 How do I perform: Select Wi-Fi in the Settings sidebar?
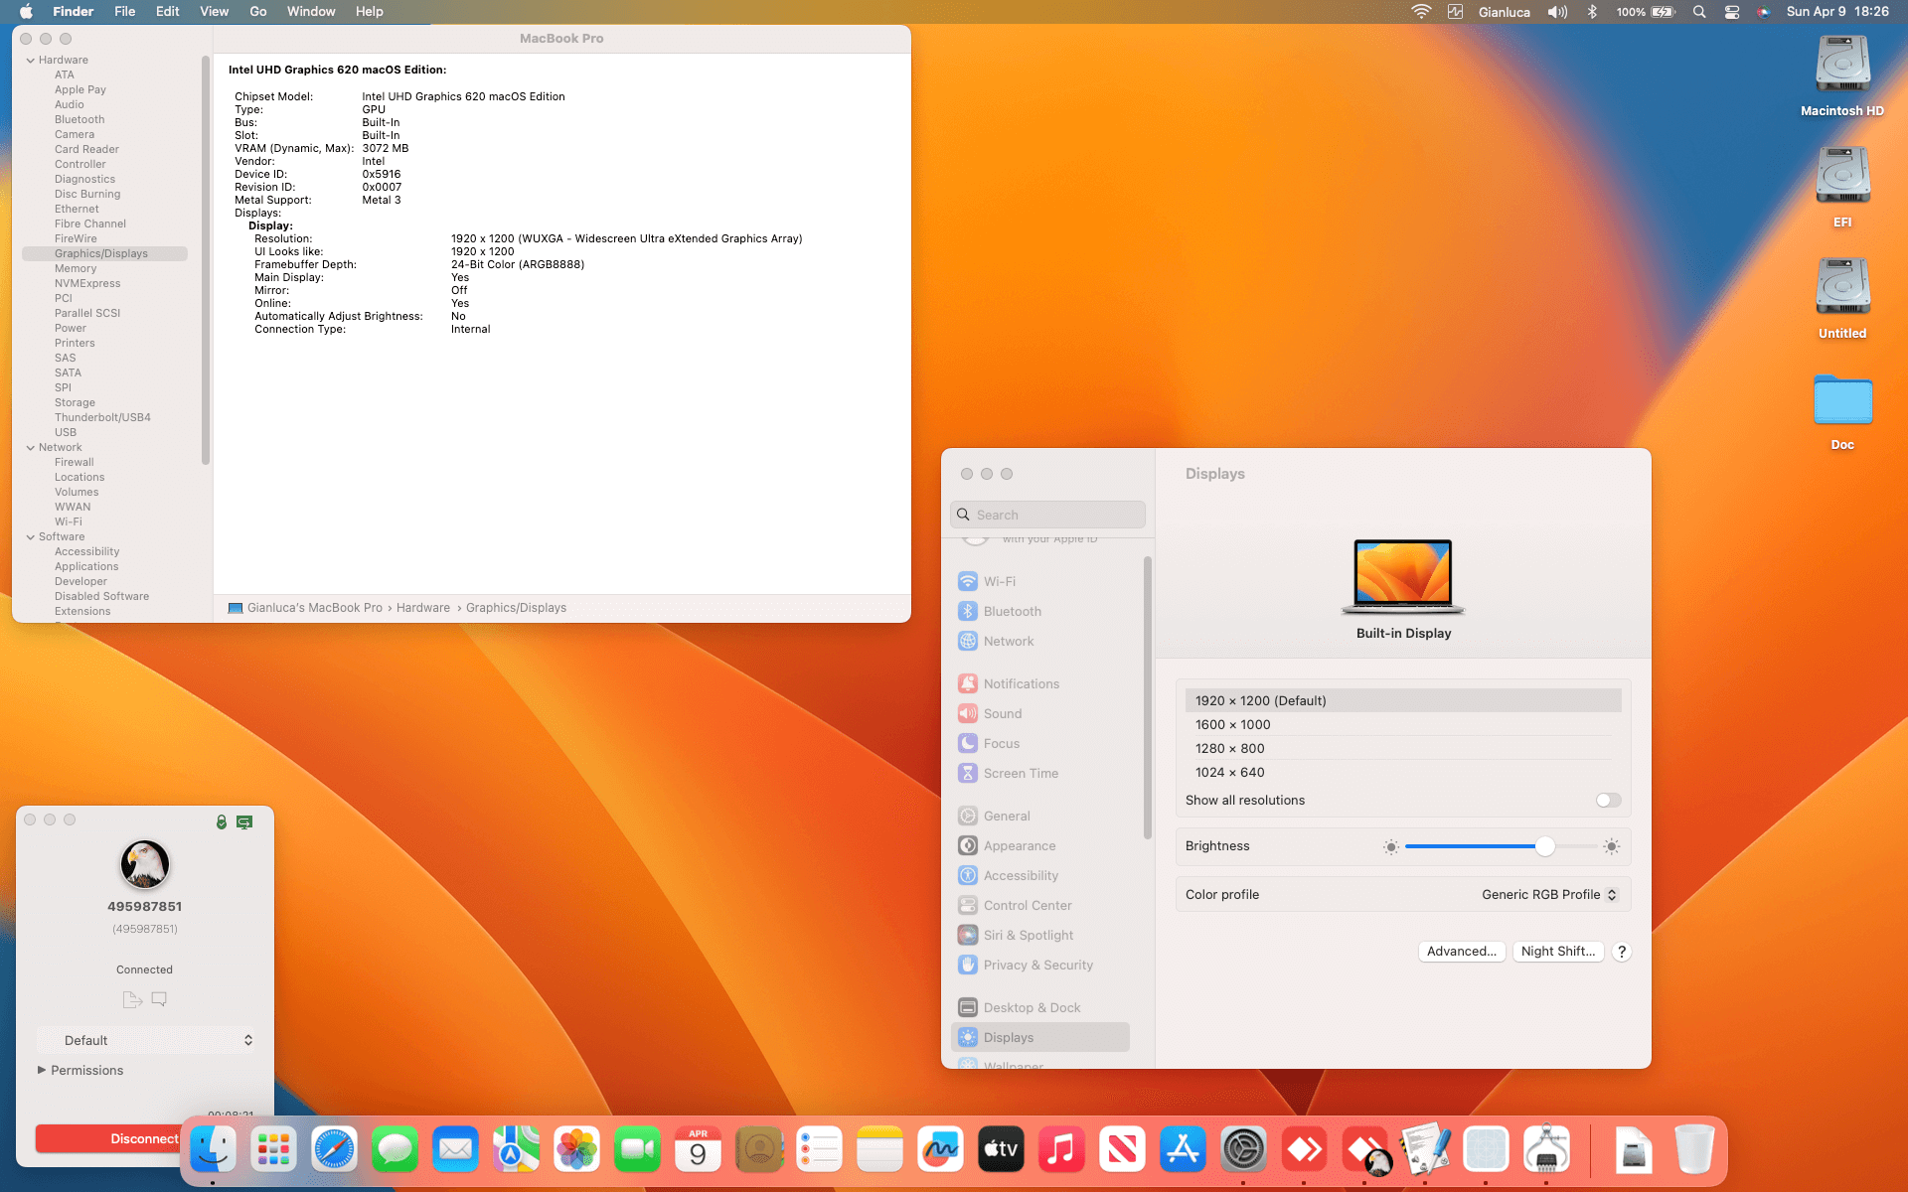coord(999,581)
